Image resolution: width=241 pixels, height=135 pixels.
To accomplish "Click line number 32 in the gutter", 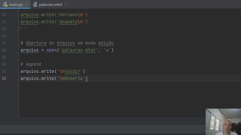I will tap(4, 78).
